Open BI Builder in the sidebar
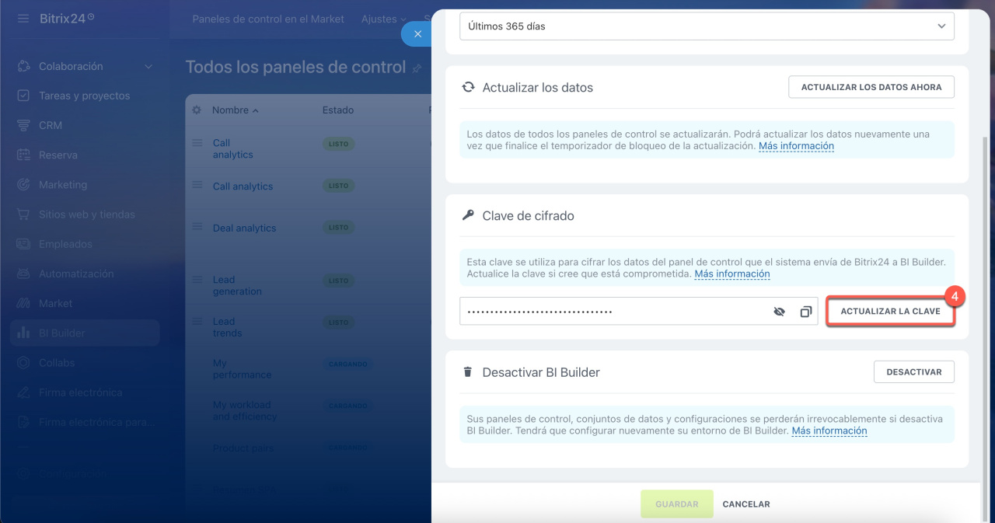This screenshot has width=995, height=523. point(62,333)
